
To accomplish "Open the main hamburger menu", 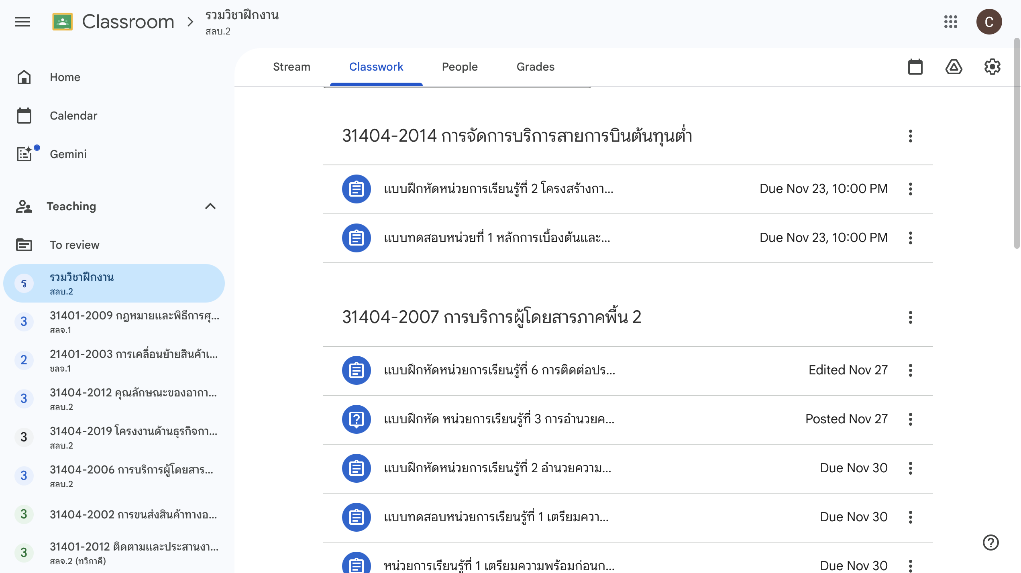I will pyautogui.click(x=22, y=22).
